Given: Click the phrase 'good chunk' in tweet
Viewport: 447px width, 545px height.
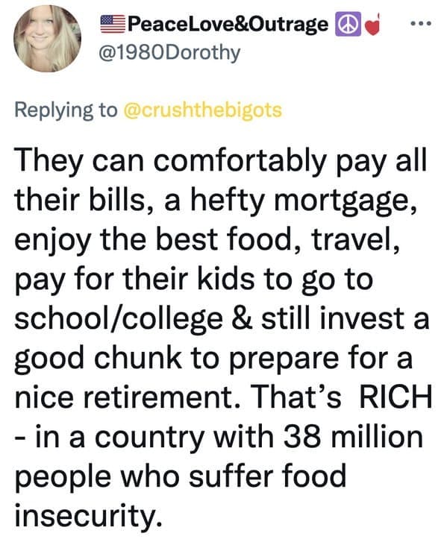Looking at the screenshot, I should [x=98, y=359].
